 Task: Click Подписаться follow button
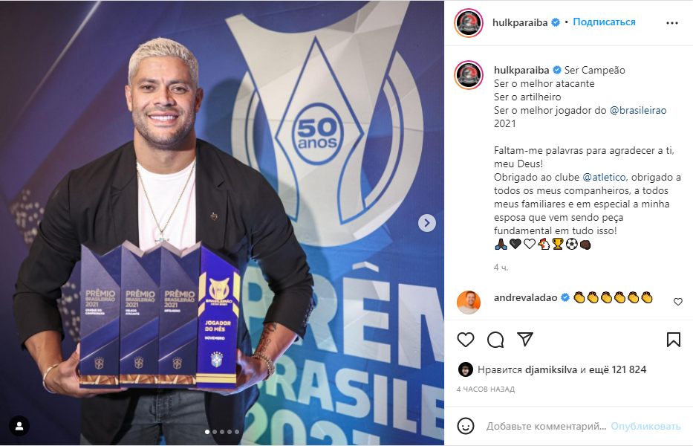(604, 22)
